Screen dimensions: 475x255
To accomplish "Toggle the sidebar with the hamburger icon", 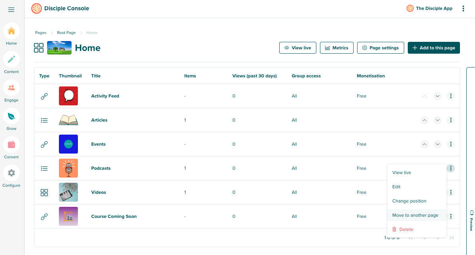I will [11, 10].
